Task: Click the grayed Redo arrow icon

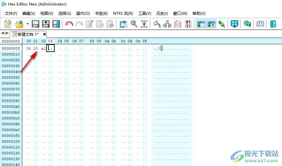Action: (79, 24)
